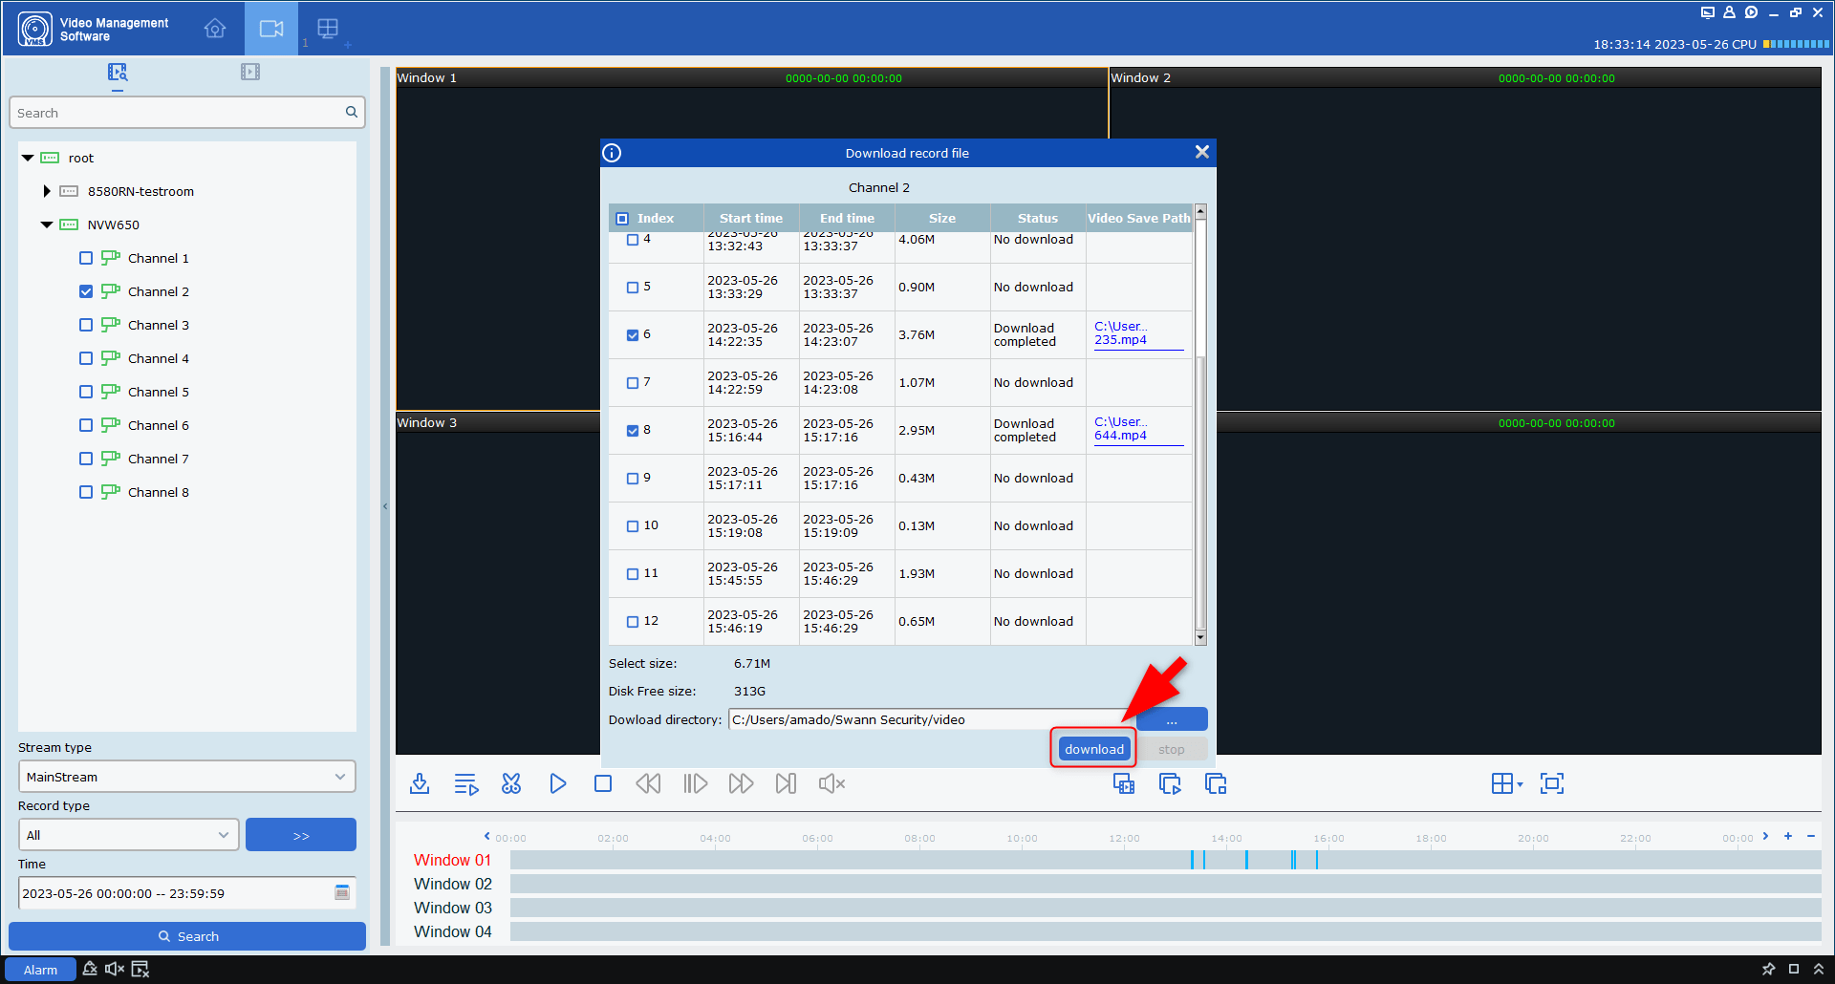Screen dimensions: 1835x984
Task: Expand the 8580RN-testroom device node
Action: click(x=47, y=191)
